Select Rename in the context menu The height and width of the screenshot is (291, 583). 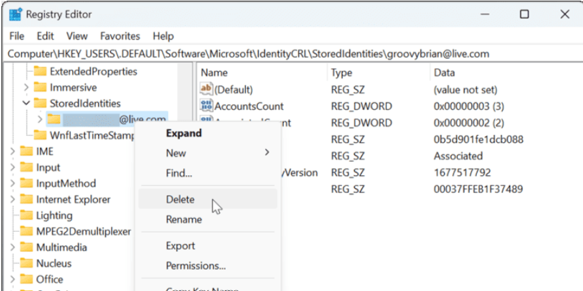coord(184,219)
